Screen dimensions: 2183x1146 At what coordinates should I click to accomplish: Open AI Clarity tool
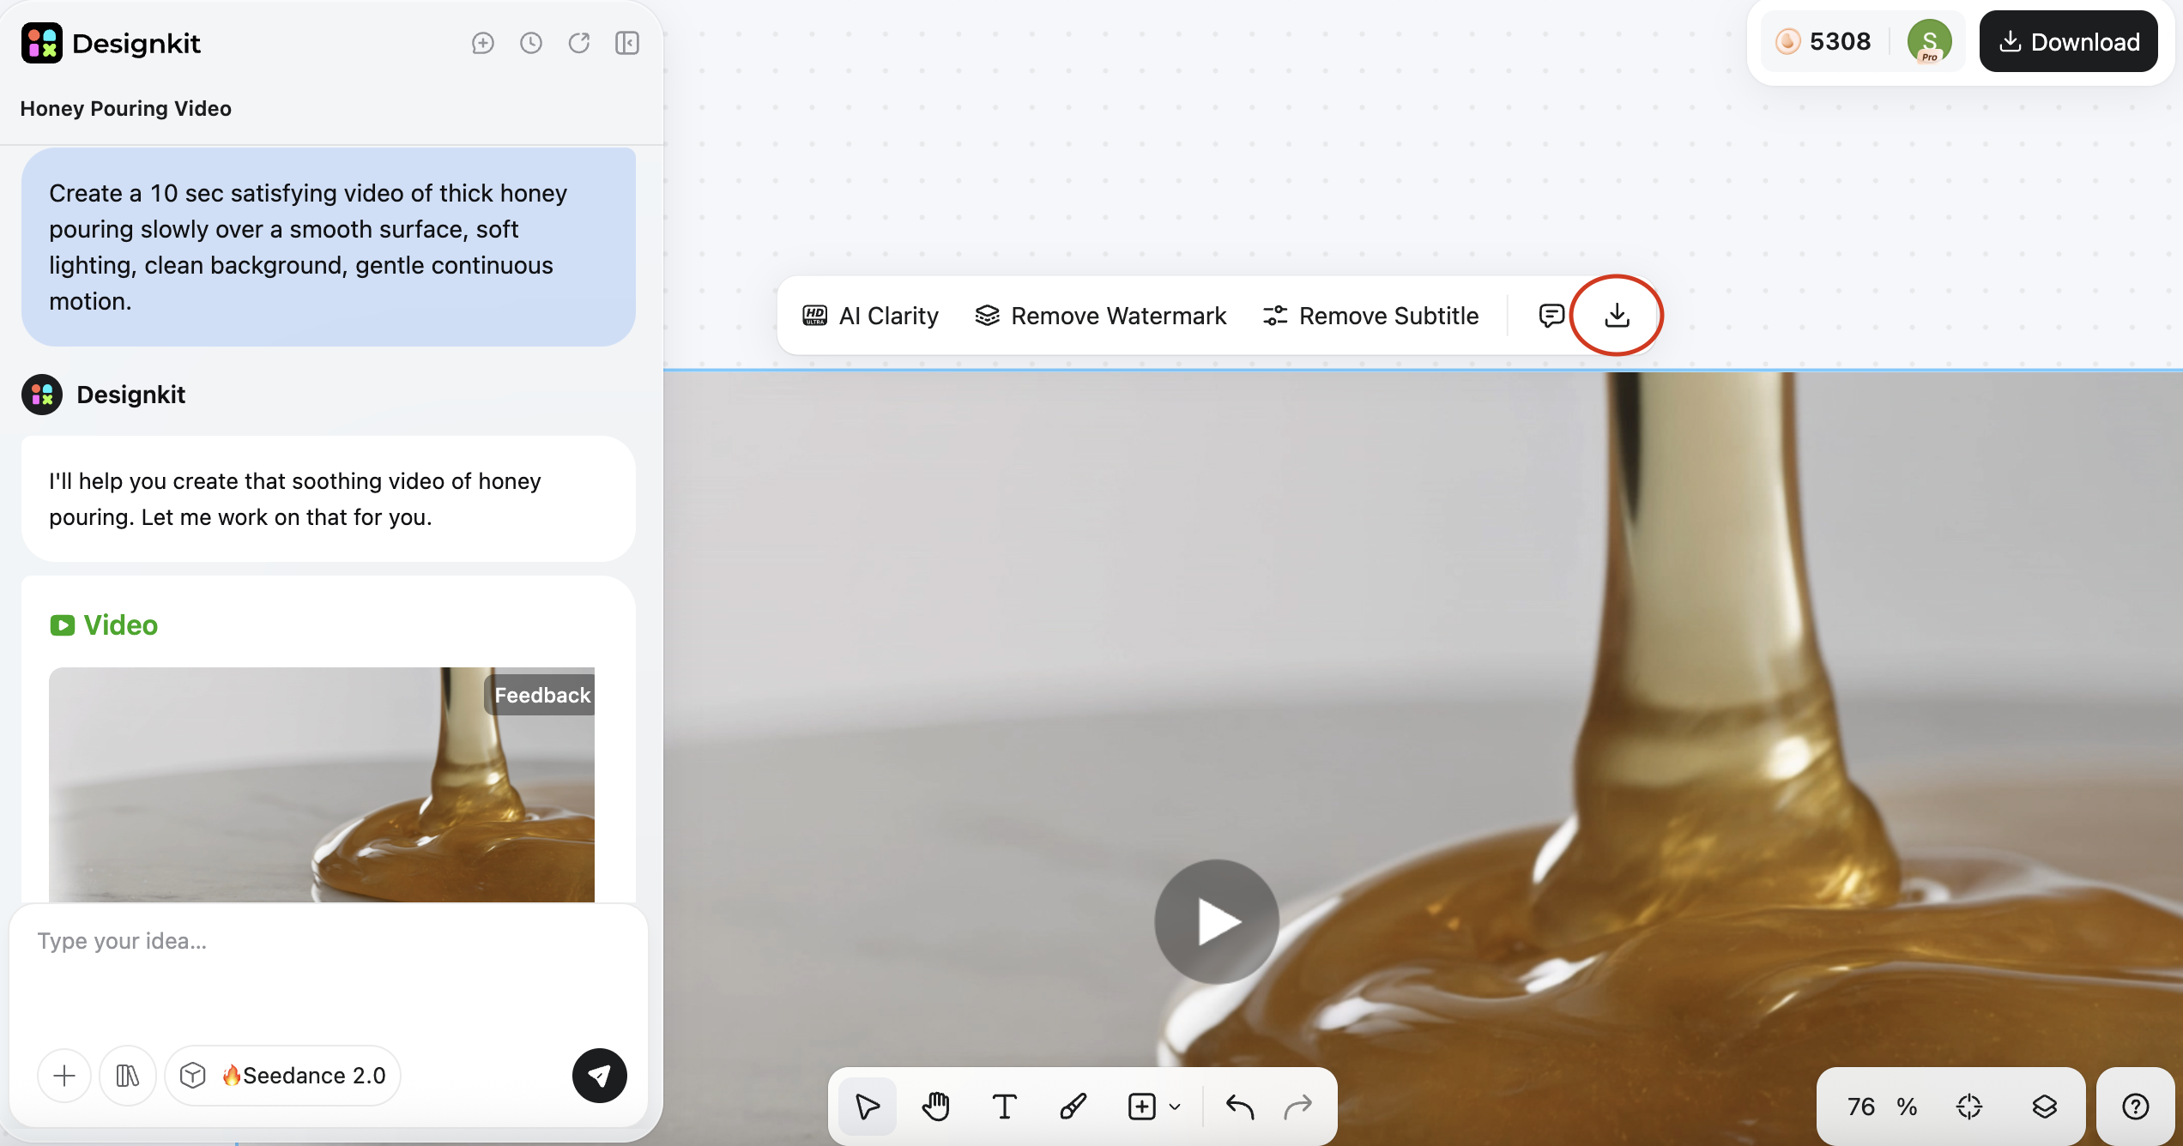point(870,316)
